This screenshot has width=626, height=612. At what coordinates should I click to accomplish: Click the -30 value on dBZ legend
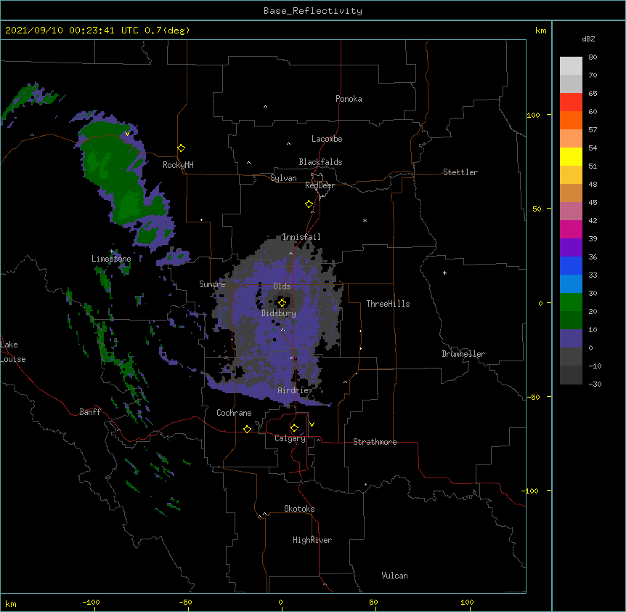(x=595, y=384)
